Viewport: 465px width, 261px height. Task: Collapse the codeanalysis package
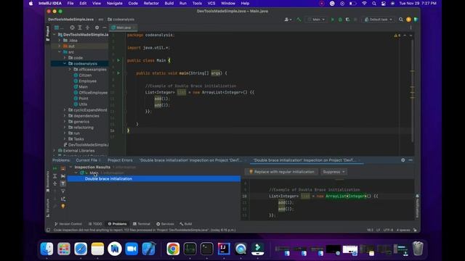click(x=65, y=64)
